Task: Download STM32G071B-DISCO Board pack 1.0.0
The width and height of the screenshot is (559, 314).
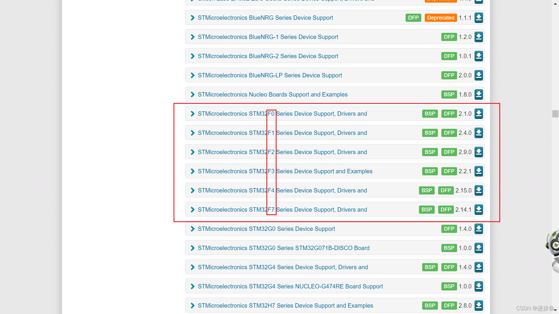Action: tap(479, 248)
